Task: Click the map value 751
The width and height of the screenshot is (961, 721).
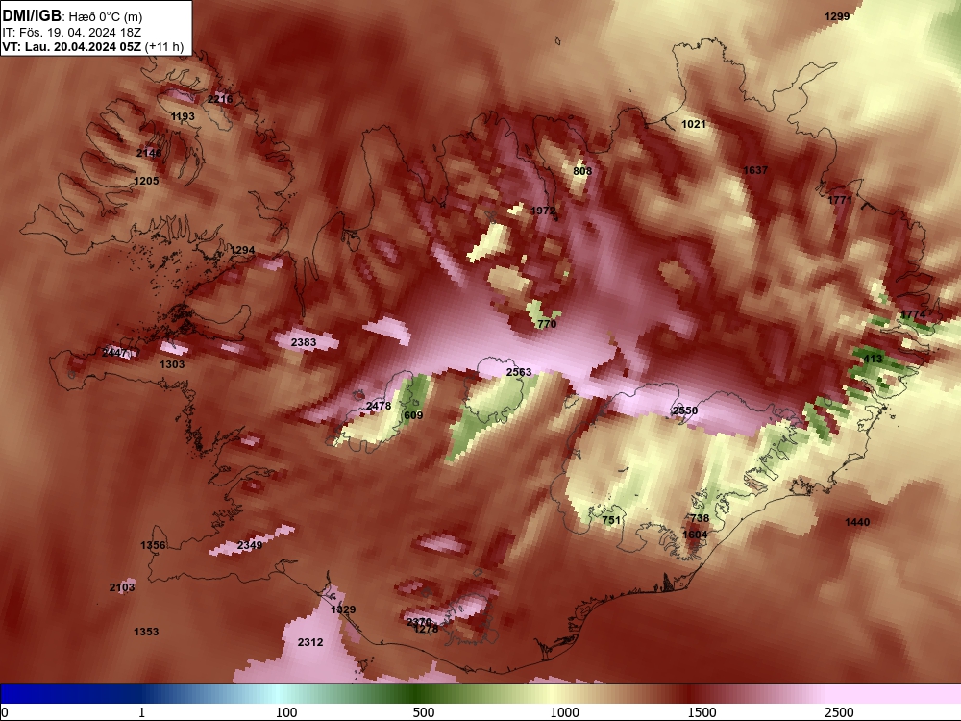Action: coord(611,520)
